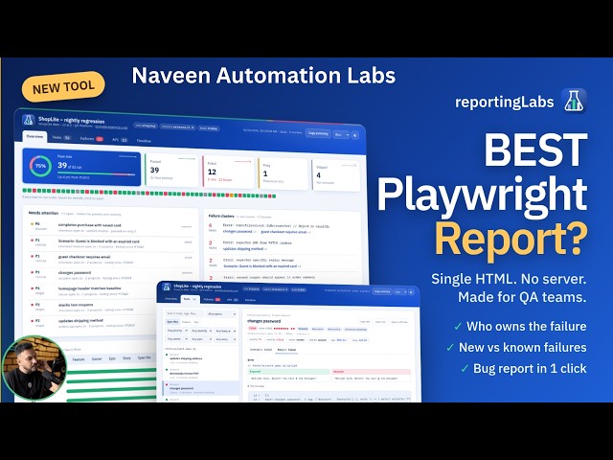Image resolution: width=613 pixels, height=460 pixels.
Task: Open the Any priority filter dropdown
Action: click(x=177, y=331)
